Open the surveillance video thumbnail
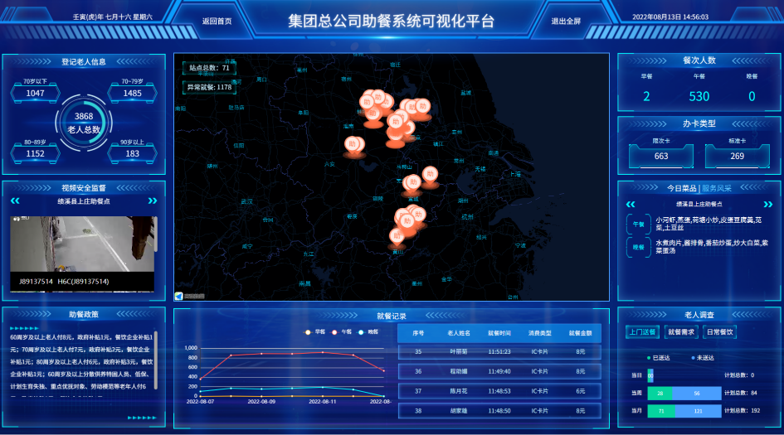The image size is (784, 435). tap(82, 253)
